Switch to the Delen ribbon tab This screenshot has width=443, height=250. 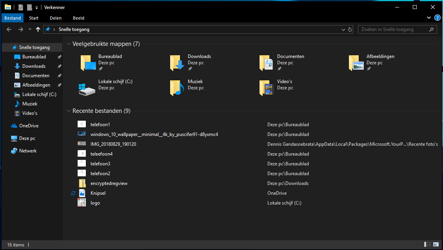pos(56,18)
